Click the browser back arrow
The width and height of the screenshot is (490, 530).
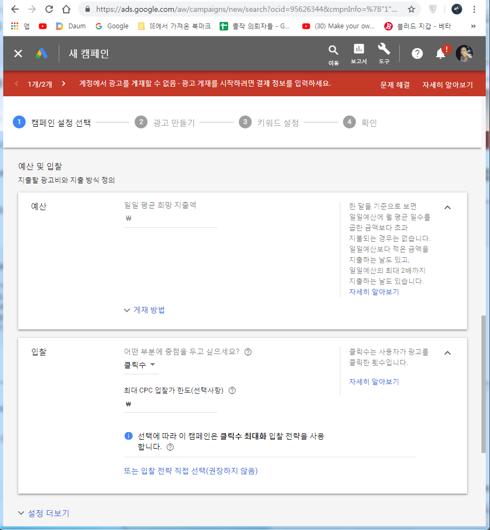(15, 9)
